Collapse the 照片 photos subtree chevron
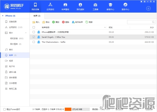Image resolution: width=157 pixels, height=112 pixels. pos(26,33)
